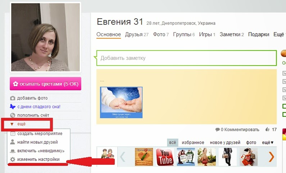
Task: Click the thumbs-up like icon beside 17
Action: (x=268, y=129)
